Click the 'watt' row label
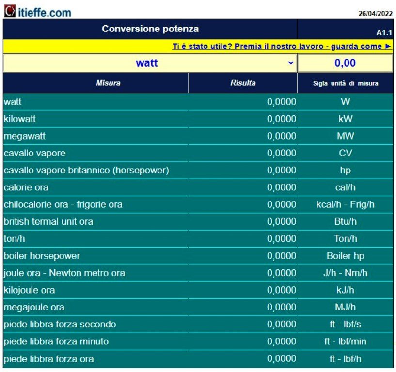This screenshot has width=396, height=372. [13, 102]
